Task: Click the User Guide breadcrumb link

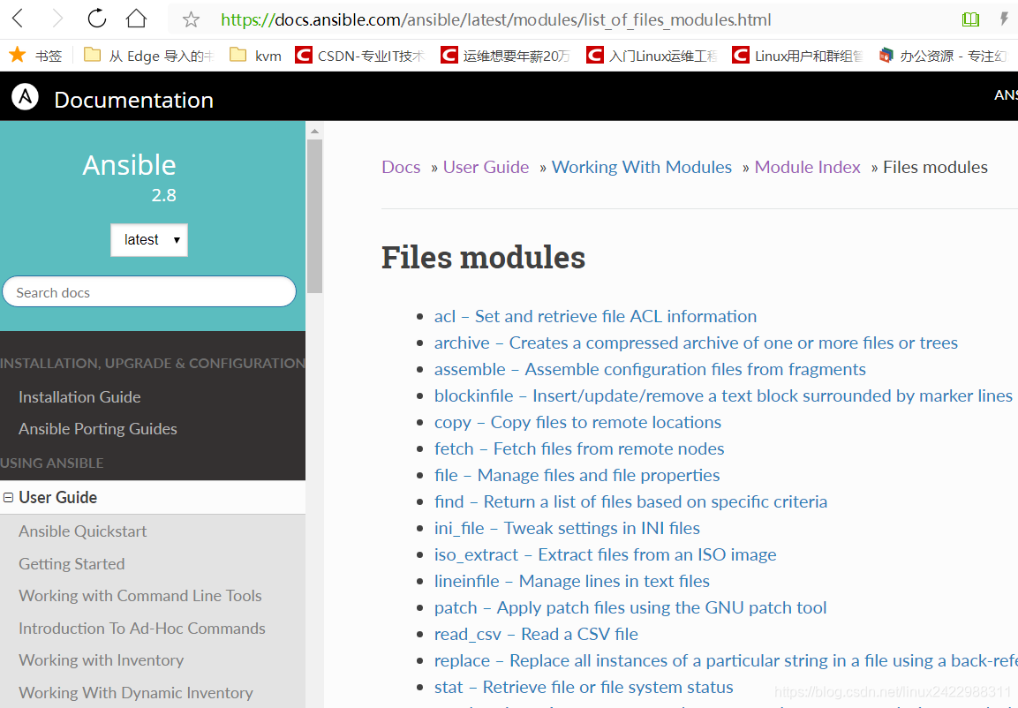Action: pyautogui.click(x=486, y=167)
